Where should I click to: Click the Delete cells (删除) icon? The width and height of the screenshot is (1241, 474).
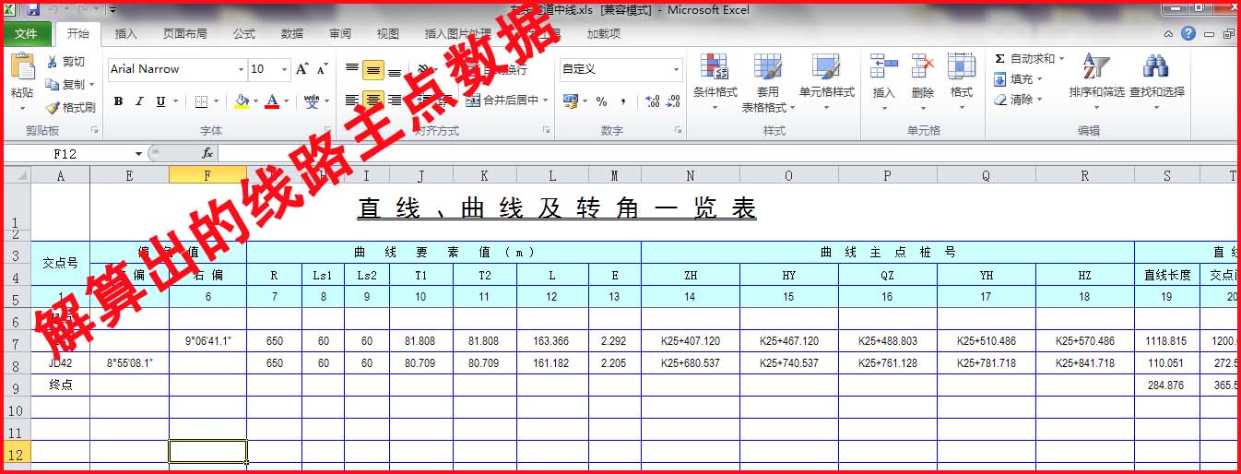922,67
